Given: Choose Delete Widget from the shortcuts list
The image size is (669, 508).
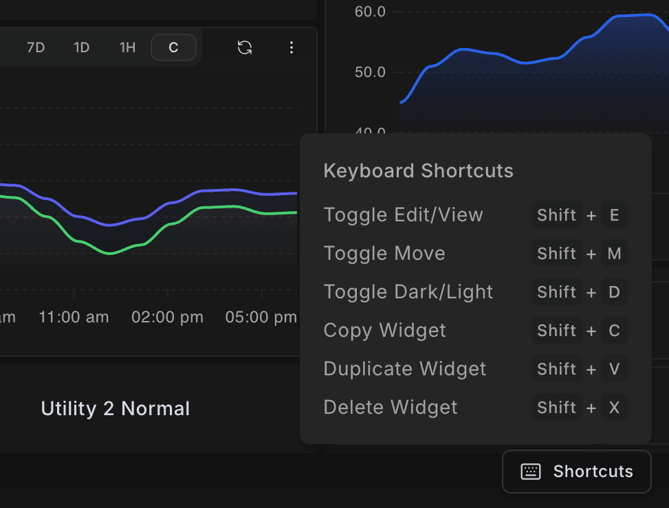Looking at the screenshot, I should pos(390,407).
